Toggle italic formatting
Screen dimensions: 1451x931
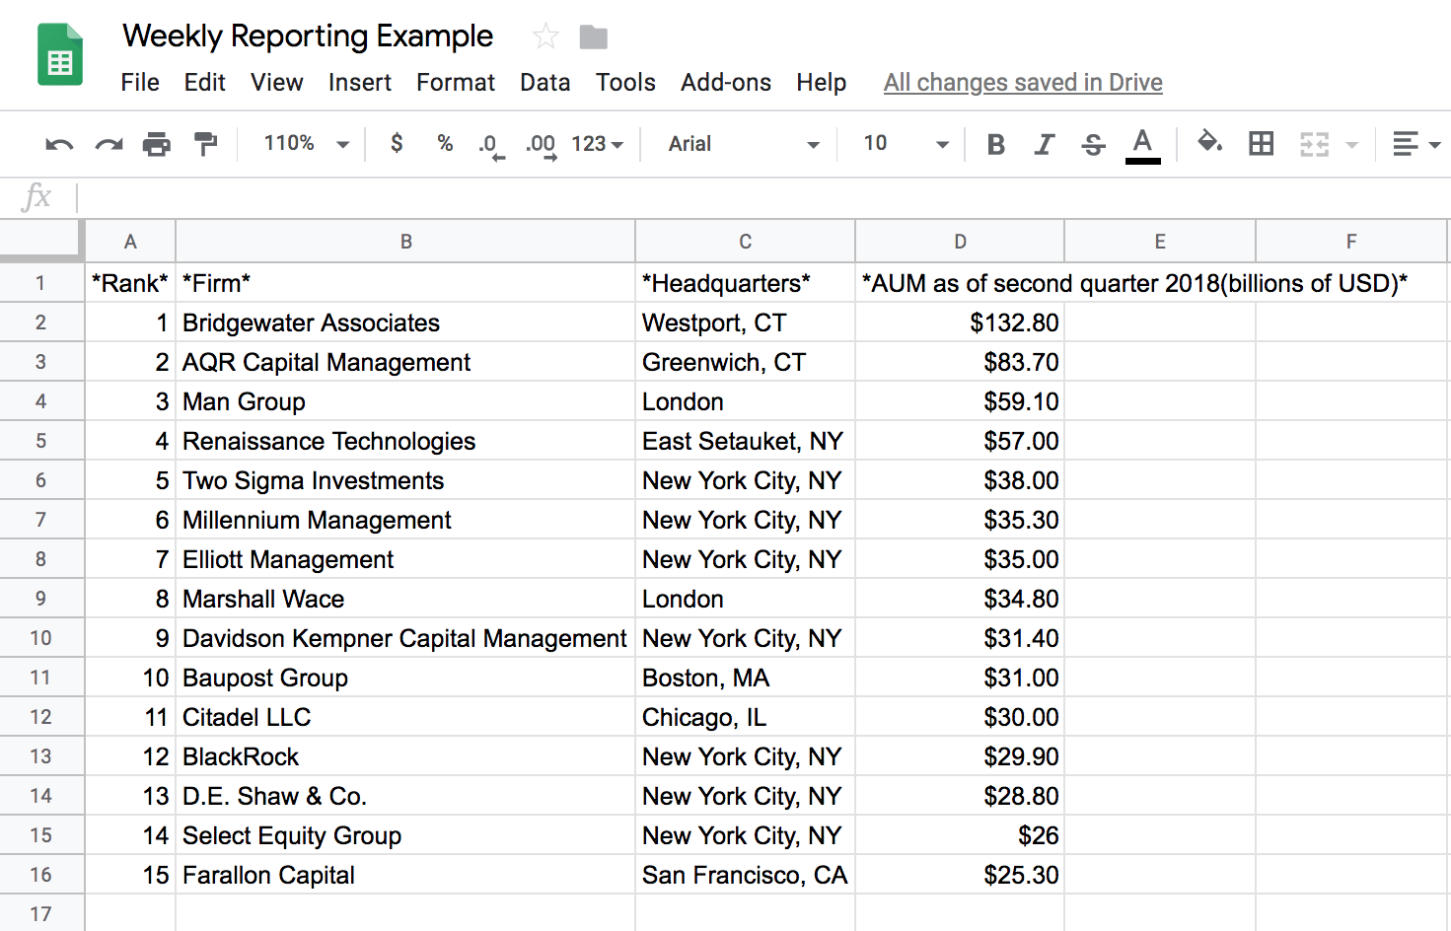[x=1044, y=143]
